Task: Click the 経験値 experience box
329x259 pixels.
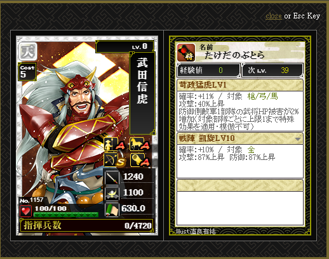Action: (x=208, y=70)
